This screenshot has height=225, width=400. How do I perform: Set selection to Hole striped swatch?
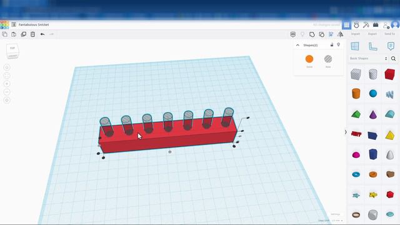(328, 59)
